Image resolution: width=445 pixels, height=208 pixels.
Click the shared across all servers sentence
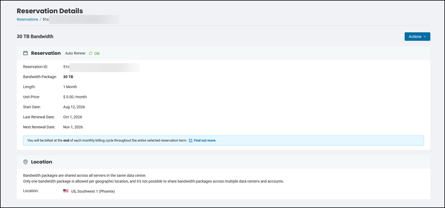(x=85, y=175)
